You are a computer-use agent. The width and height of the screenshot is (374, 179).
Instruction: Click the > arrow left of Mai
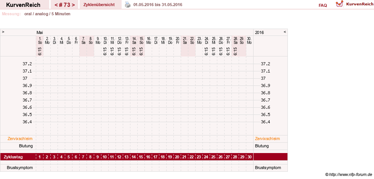tap(3, 32)
